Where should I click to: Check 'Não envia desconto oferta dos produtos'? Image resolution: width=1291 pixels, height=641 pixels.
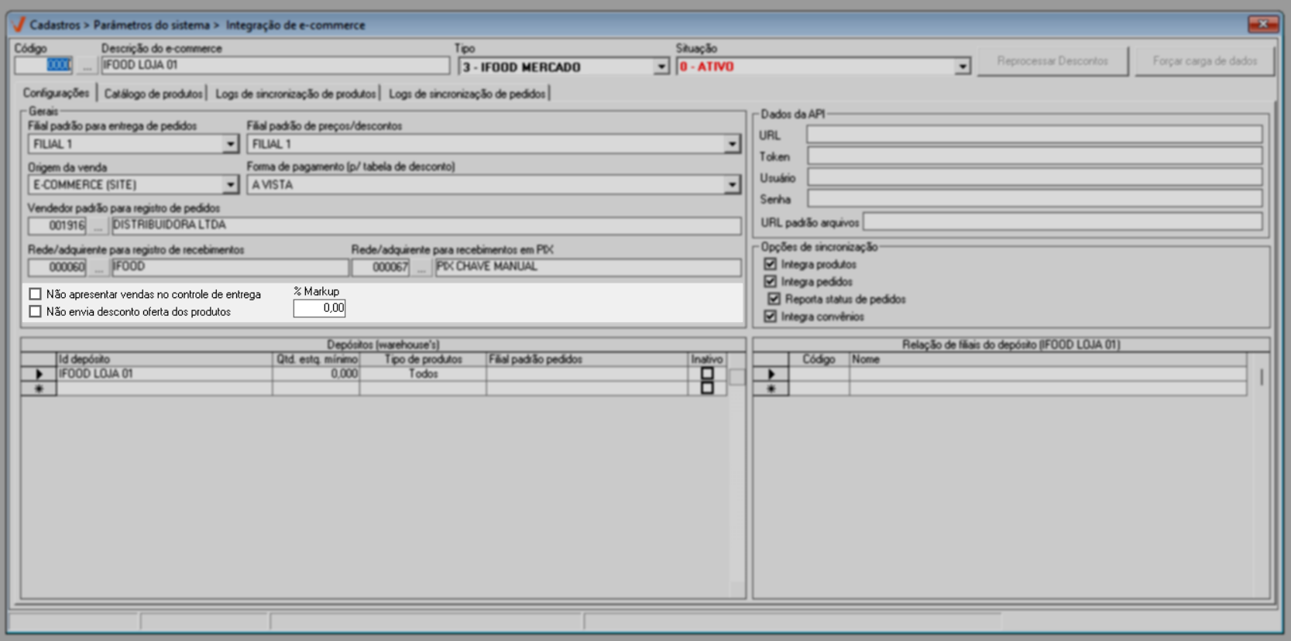pos(35,311)
